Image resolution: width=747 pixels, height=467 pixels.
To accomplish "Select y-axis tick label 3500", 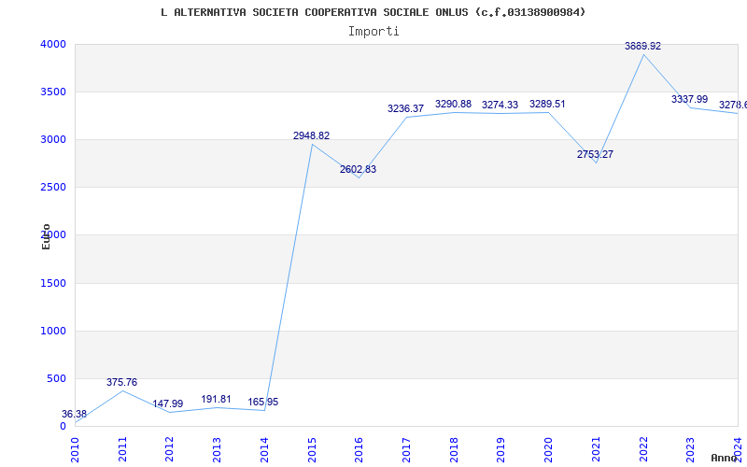I will [53, 92].
